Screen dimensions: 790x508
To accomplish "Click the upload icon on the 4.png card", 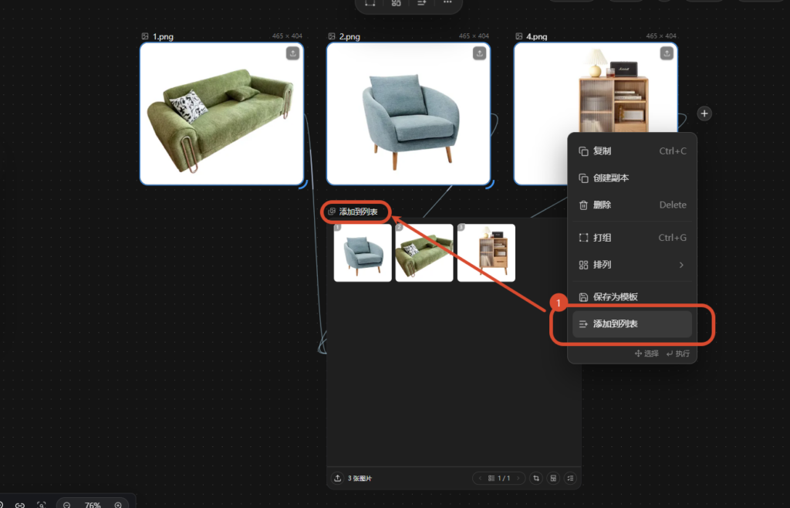I will pos(667,53).
